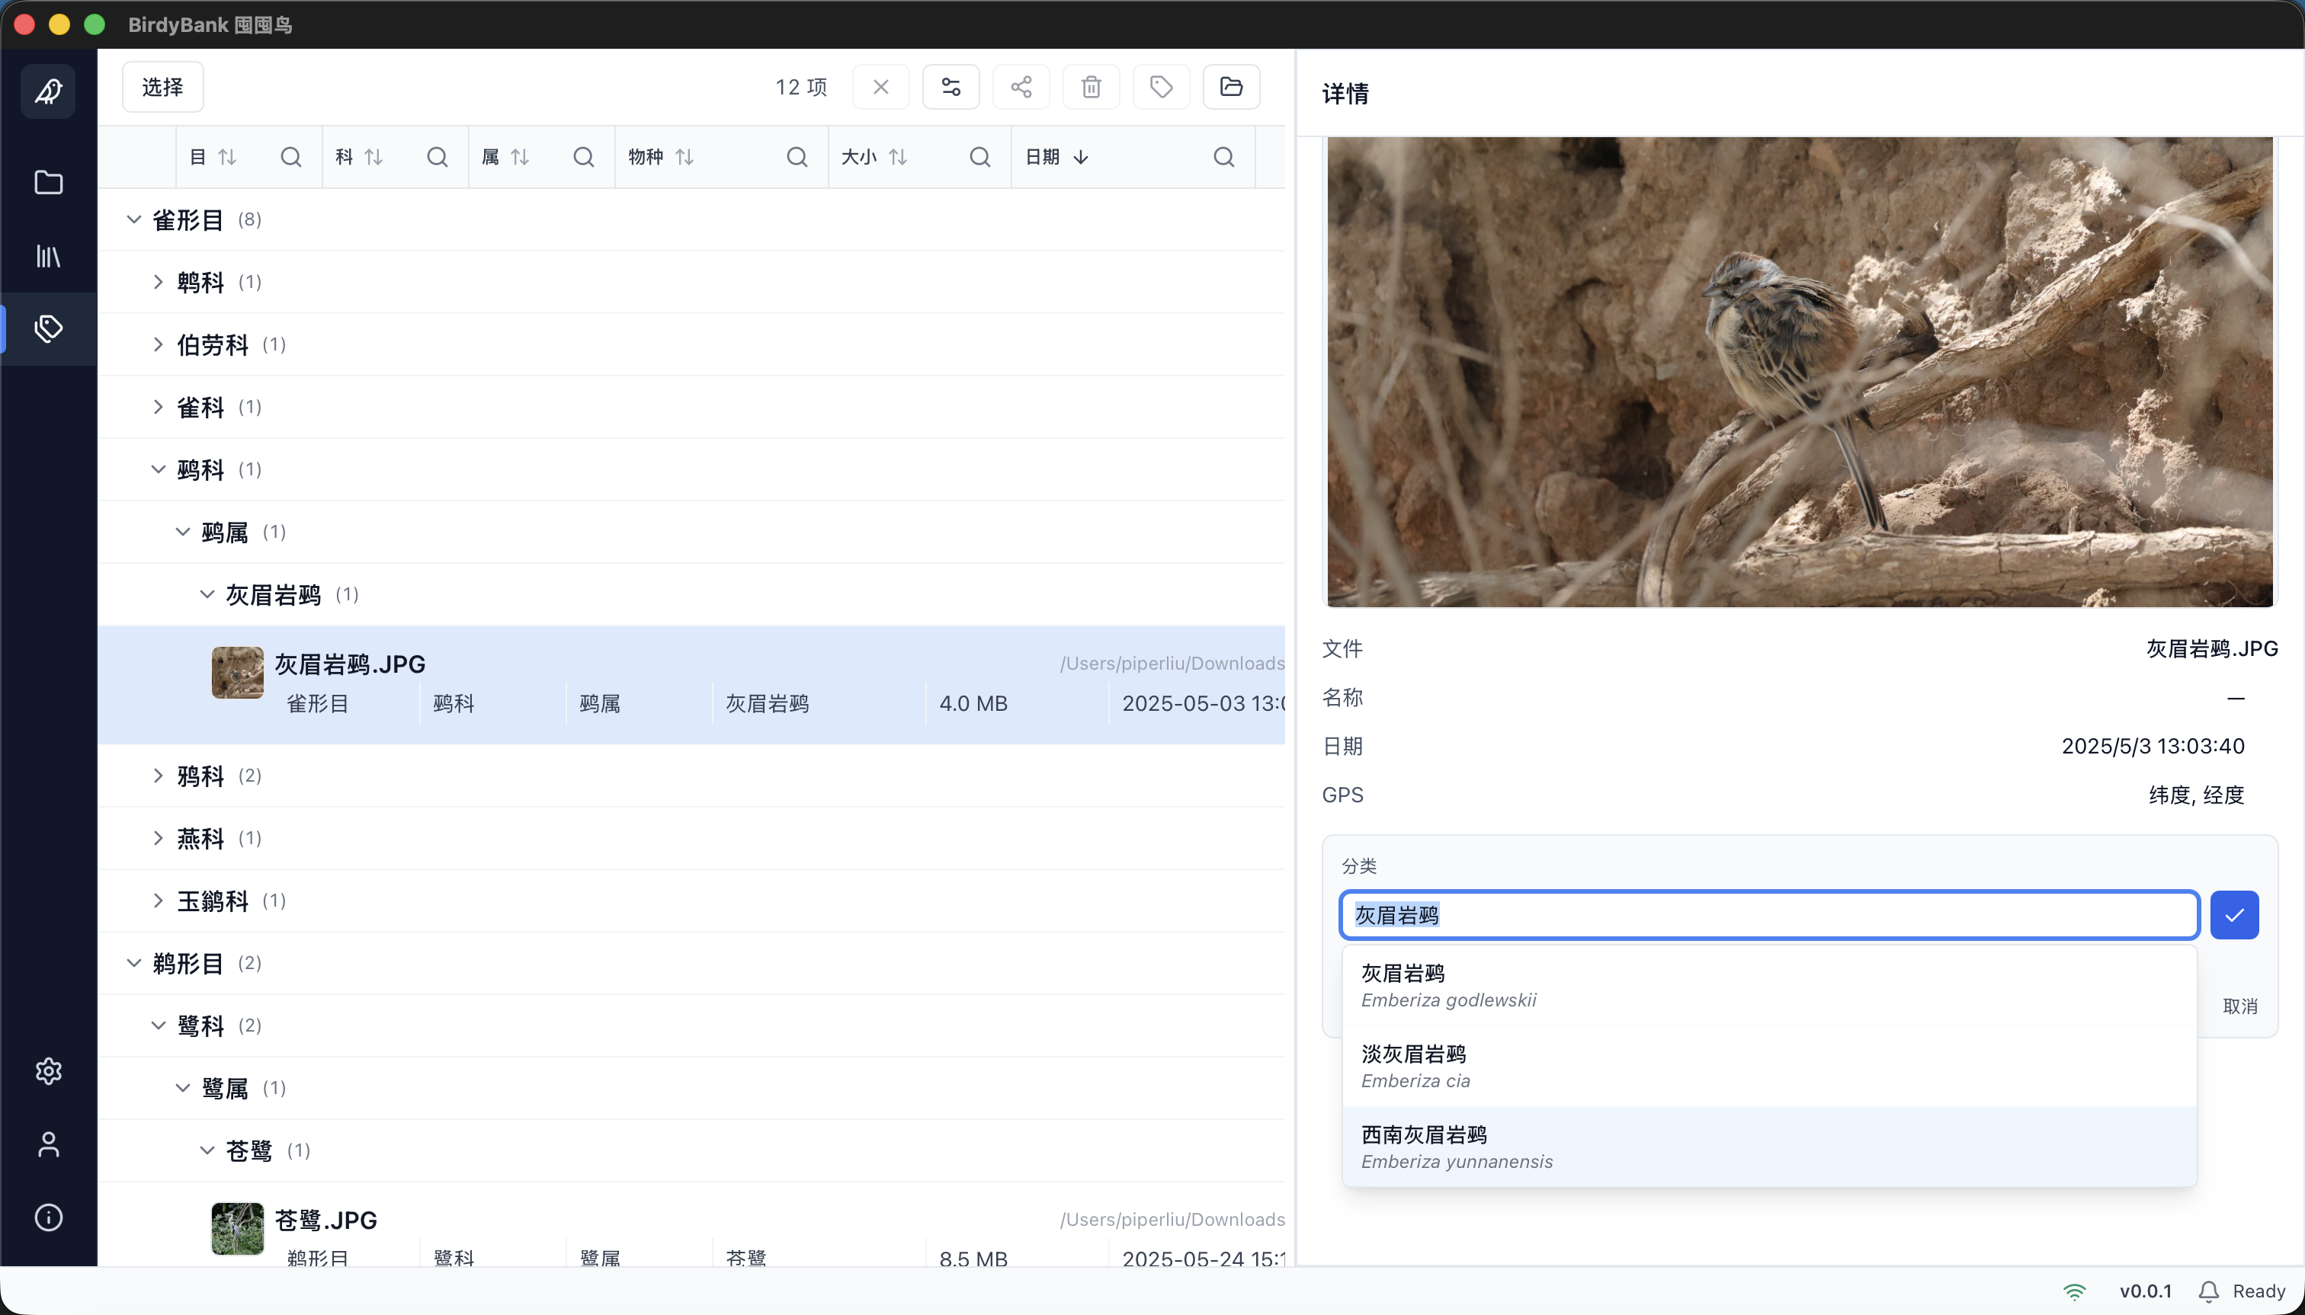
Task: Toggle sort order on the 大小 column
Action: (897, 156)
